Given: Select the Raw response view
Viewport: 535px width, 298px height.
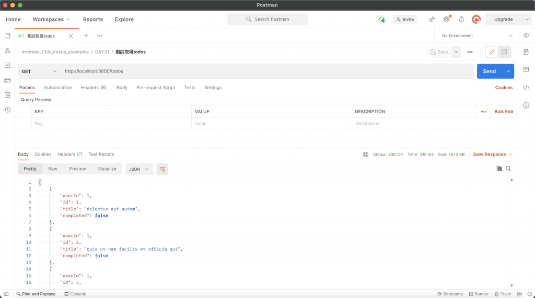Looking at the screenshot, I should 53,169.
